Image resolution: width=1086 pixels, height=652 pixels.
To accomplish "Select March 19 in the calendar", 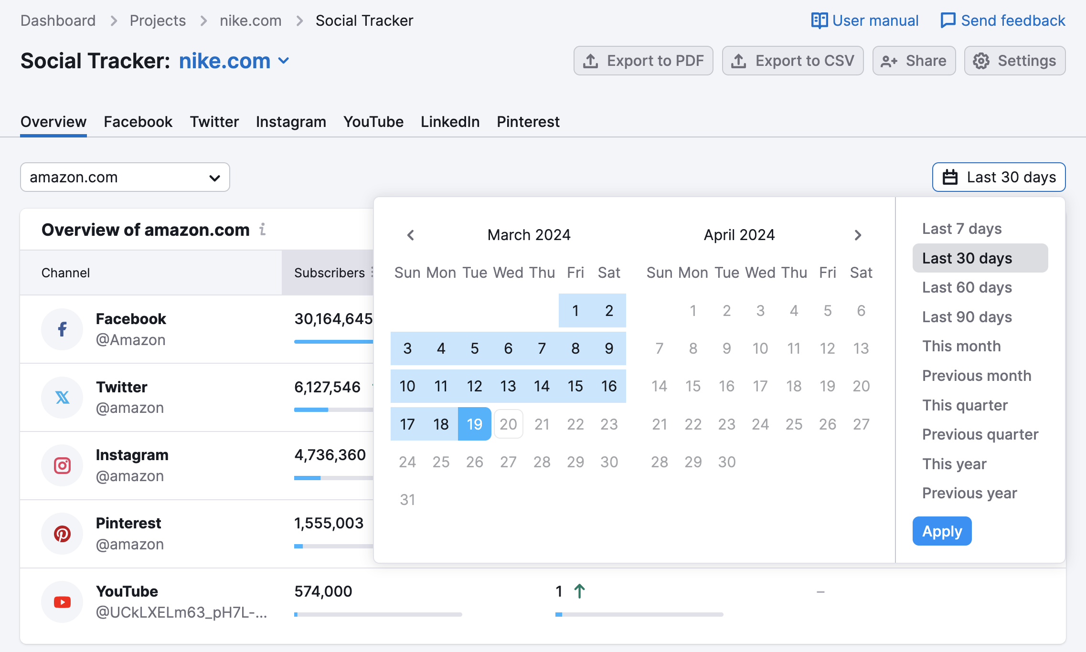I will click(x=474, y=424).
